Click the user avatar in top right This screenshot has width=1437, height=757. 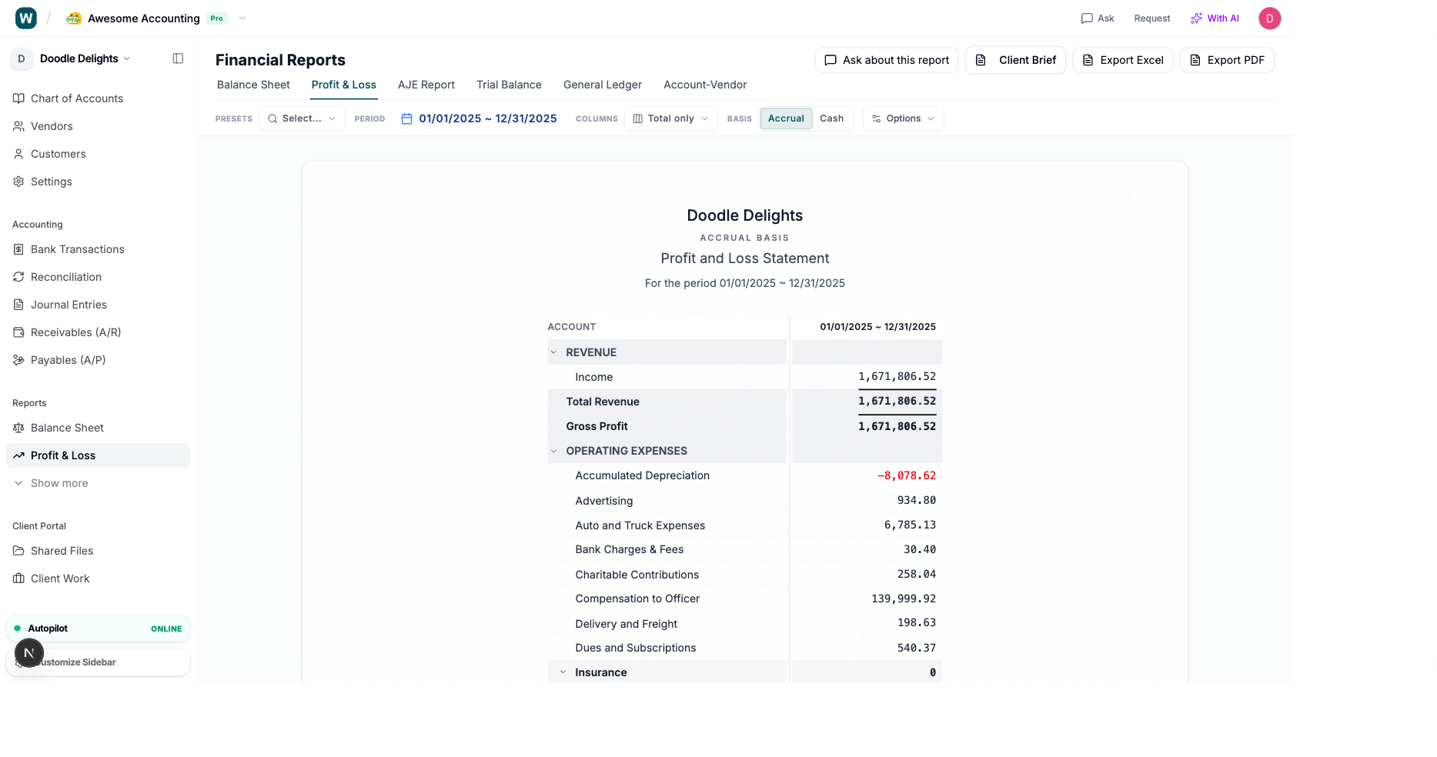pyautogui.click(x=1269, y=18)
